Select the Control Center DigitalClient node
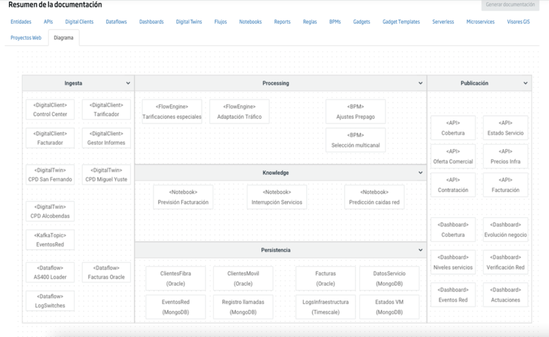This screenshot has width=549, height=337. tap(50, 110)
